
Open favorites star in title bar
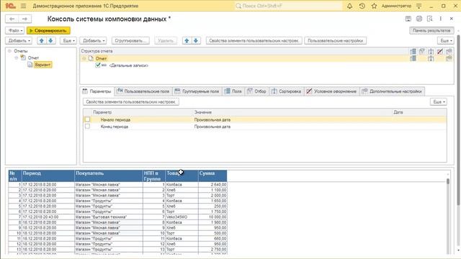point(374,6)
